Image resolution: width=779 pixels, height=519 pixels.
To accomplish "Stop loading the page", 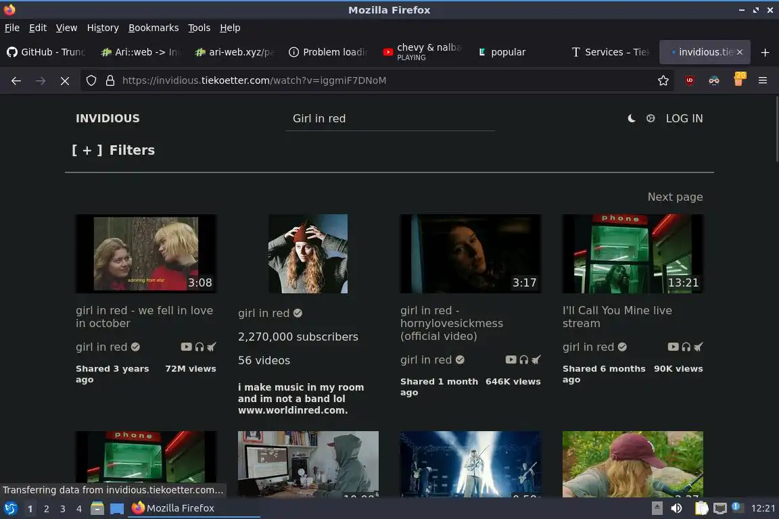I will point(65,80).
